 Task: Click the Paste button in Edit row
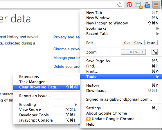pyautogui.click(x=151, y=43)
